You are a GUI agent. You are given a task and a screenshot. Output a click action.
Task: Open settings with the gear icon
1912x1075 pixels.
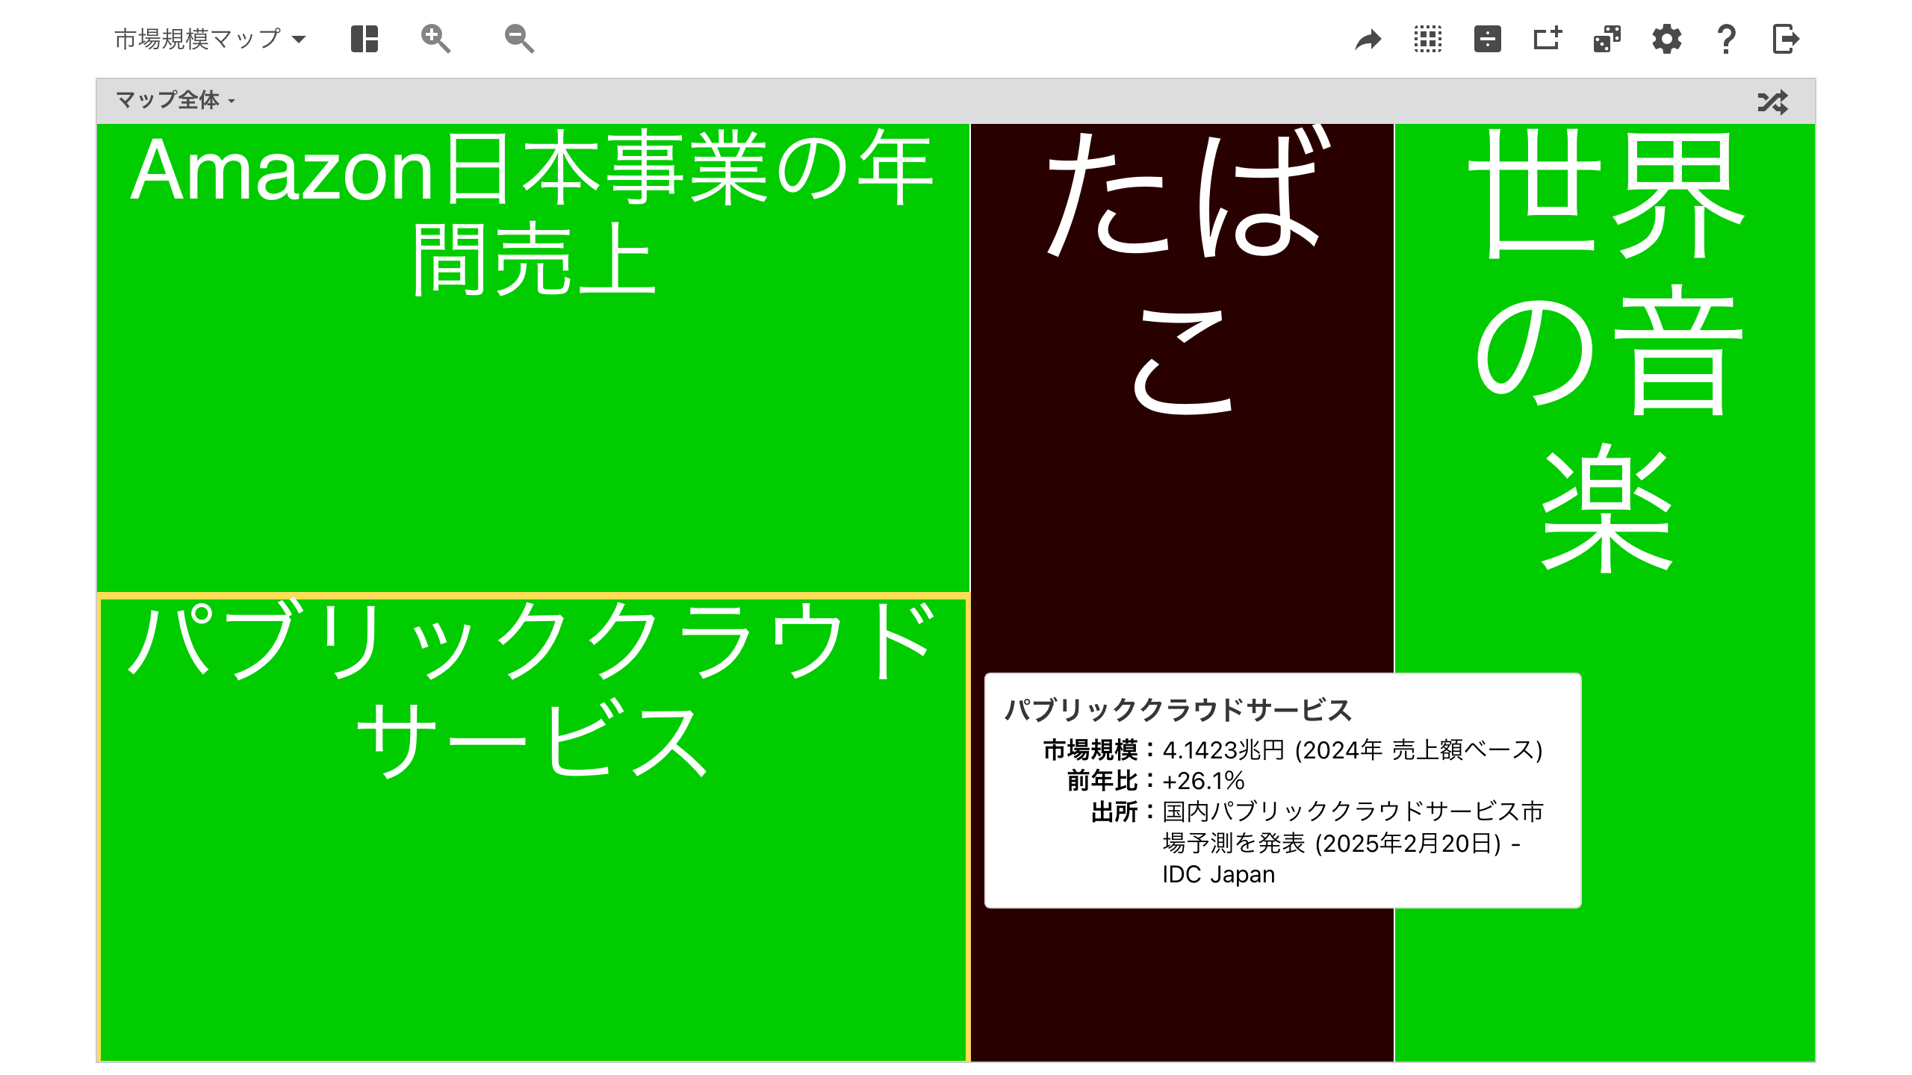(1667, 39)
